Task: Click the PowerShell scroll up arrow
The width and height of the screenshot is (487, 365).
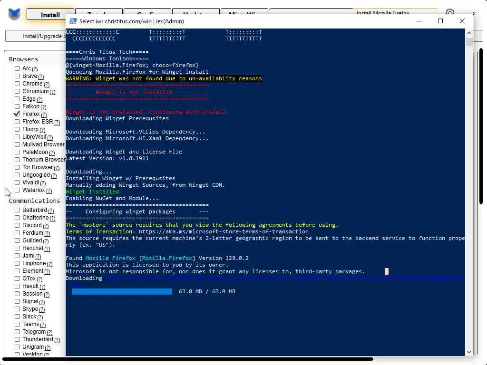Action: [469, 33]
